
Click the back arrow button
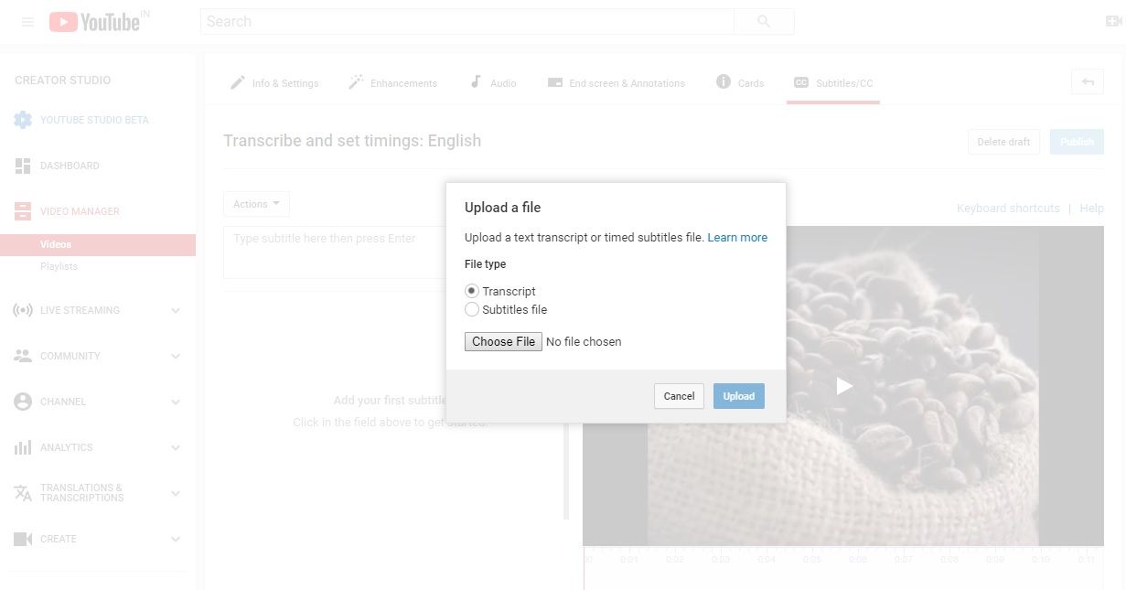click(x=1088, y=81)
